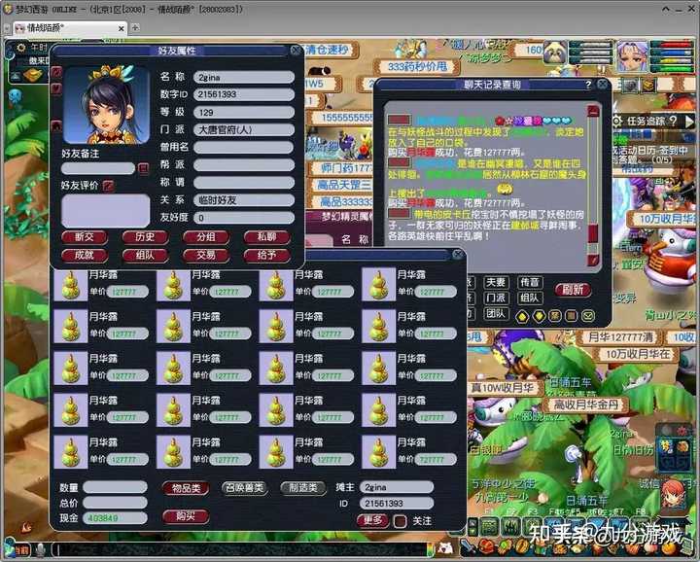Click the 更多 button in stall panel

(372, 520)
